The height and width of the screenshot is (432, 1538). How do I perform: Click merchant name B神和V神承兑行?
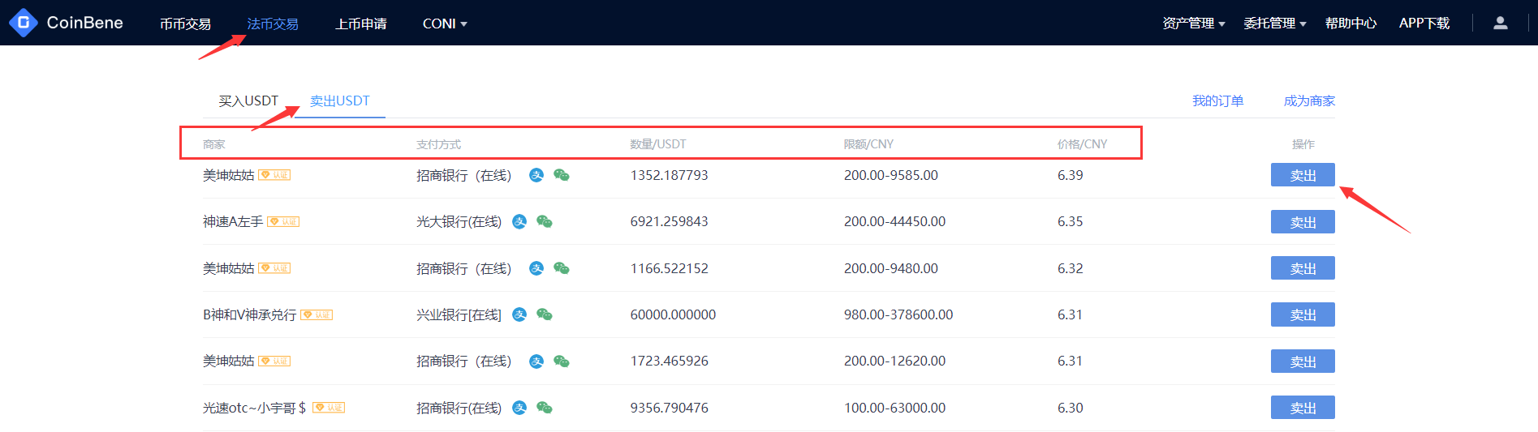(x=250, y=314)
